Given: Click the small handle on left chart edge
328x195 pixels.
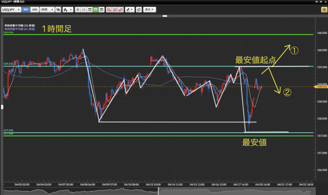Looking at the screenshot, I should (x=1, y=107).
